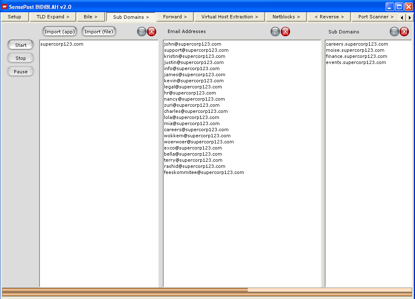Clear the Email Addresses list with the red X
415x299 pixels.
click(286, 32)
